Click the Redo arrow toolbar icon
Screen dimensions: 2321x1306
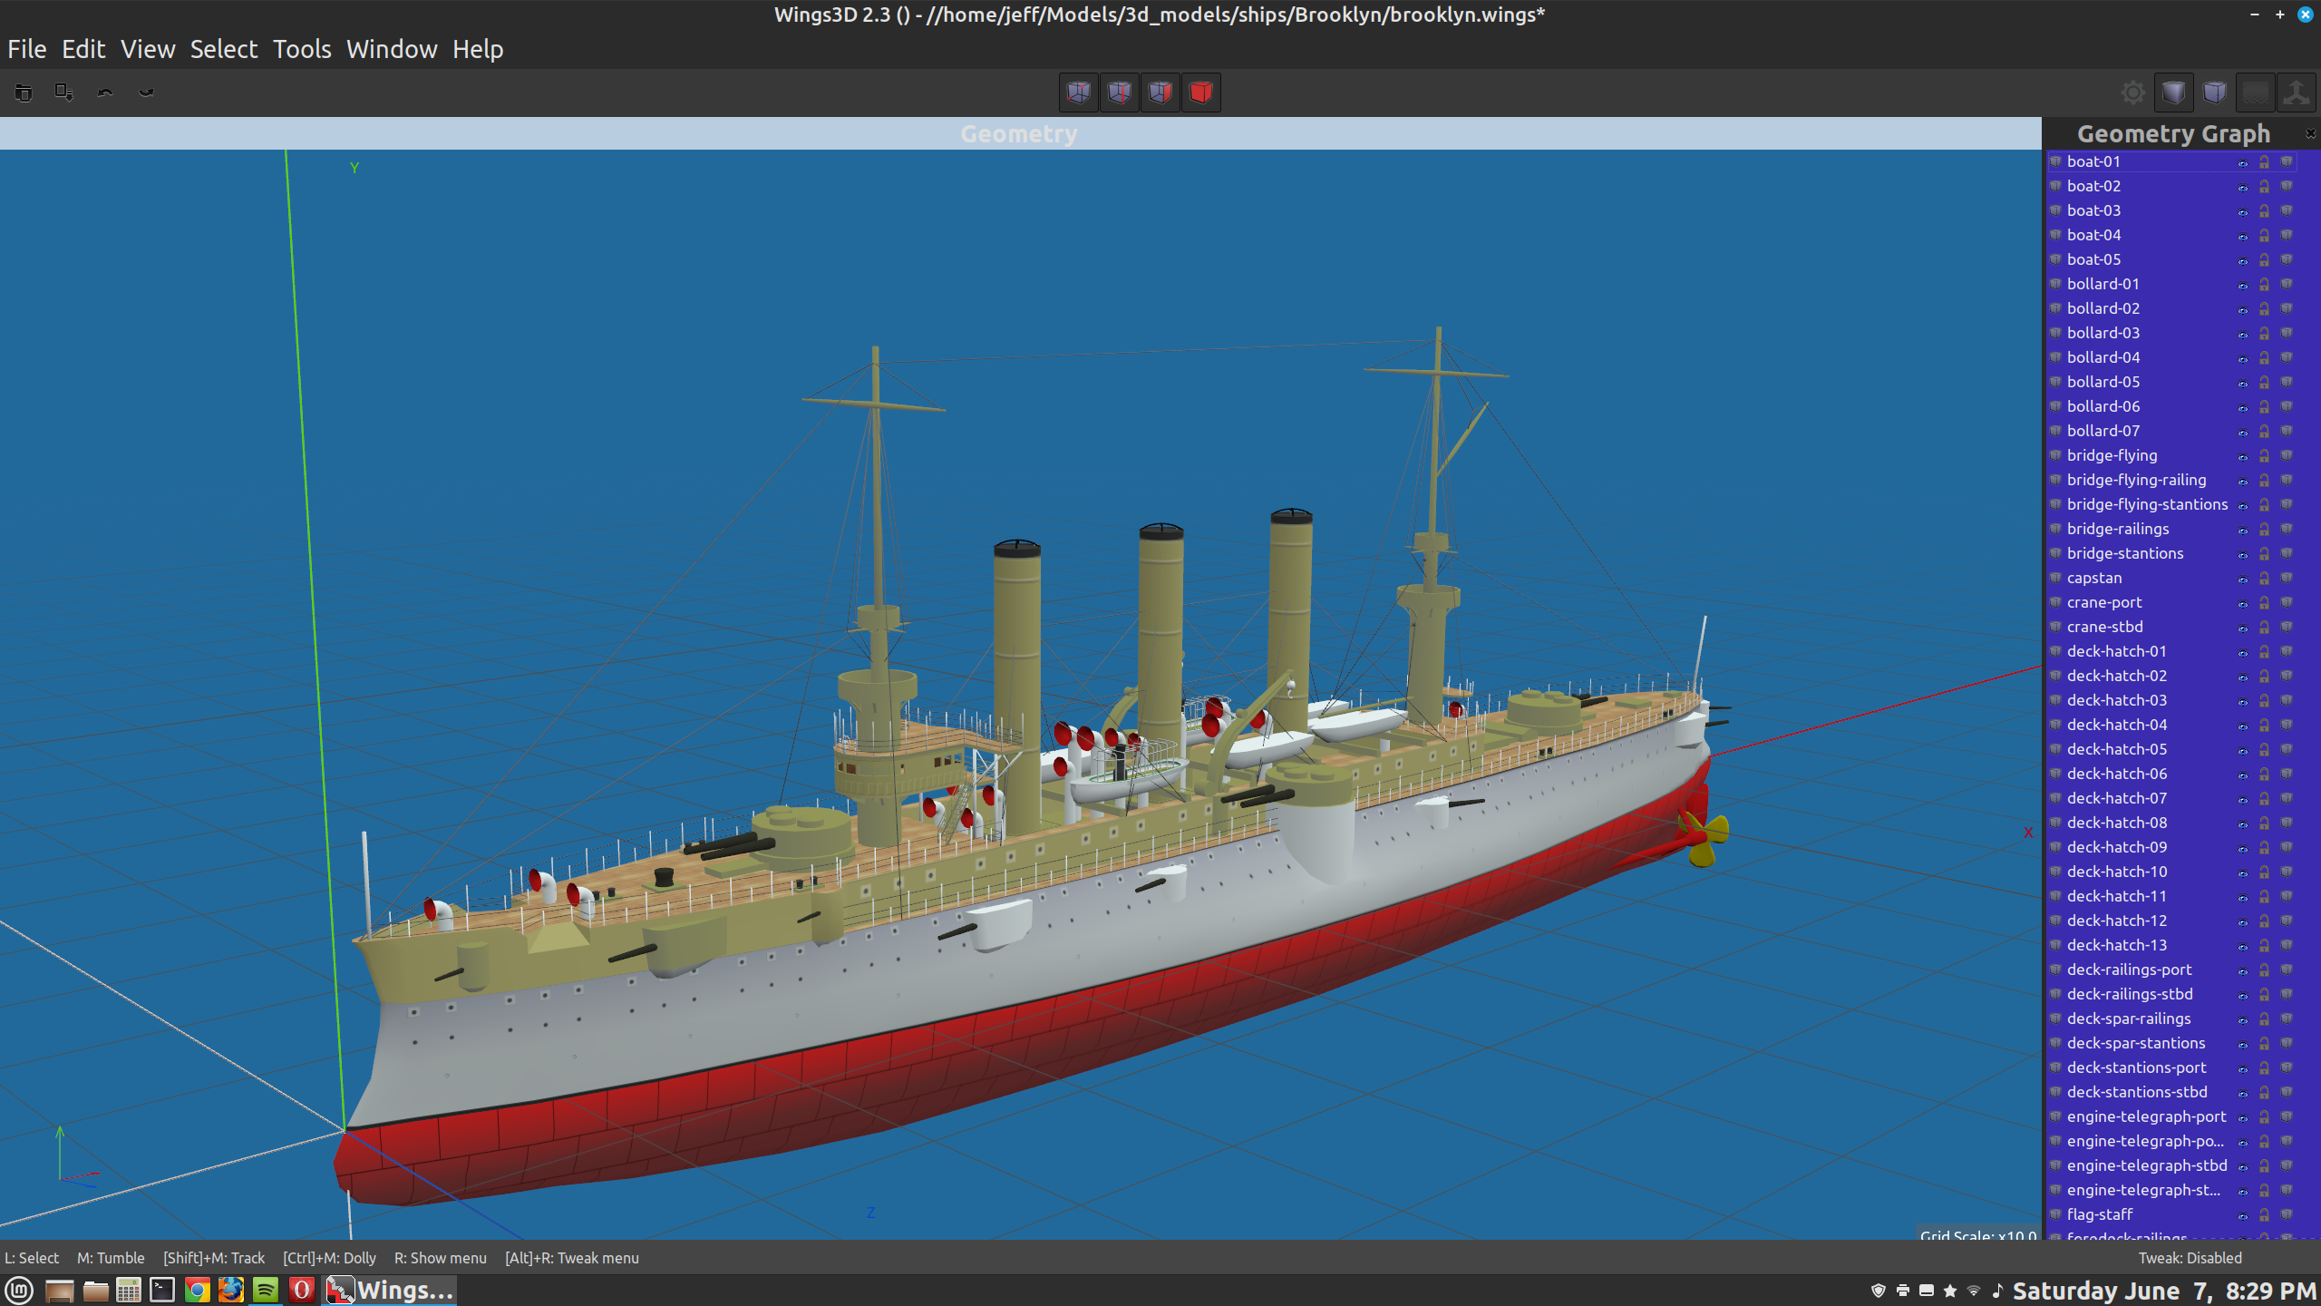point(146,93)
